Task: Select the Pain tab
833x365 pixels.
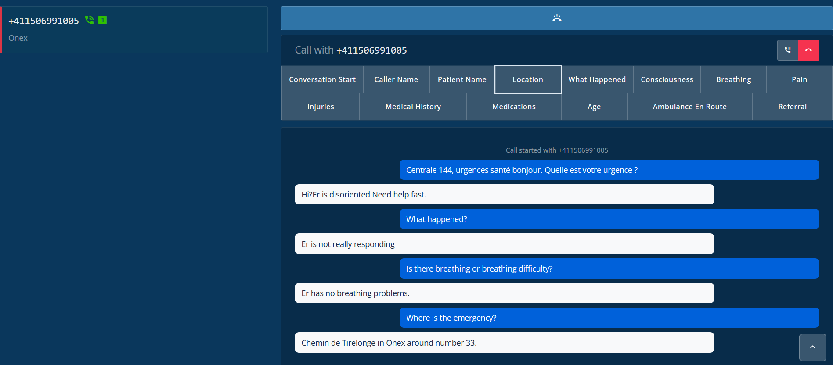Action: click(799, 79)
